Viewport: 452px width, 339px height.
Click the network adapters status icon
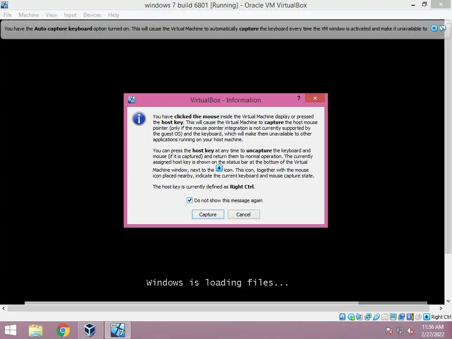click(x=368, y=317)
